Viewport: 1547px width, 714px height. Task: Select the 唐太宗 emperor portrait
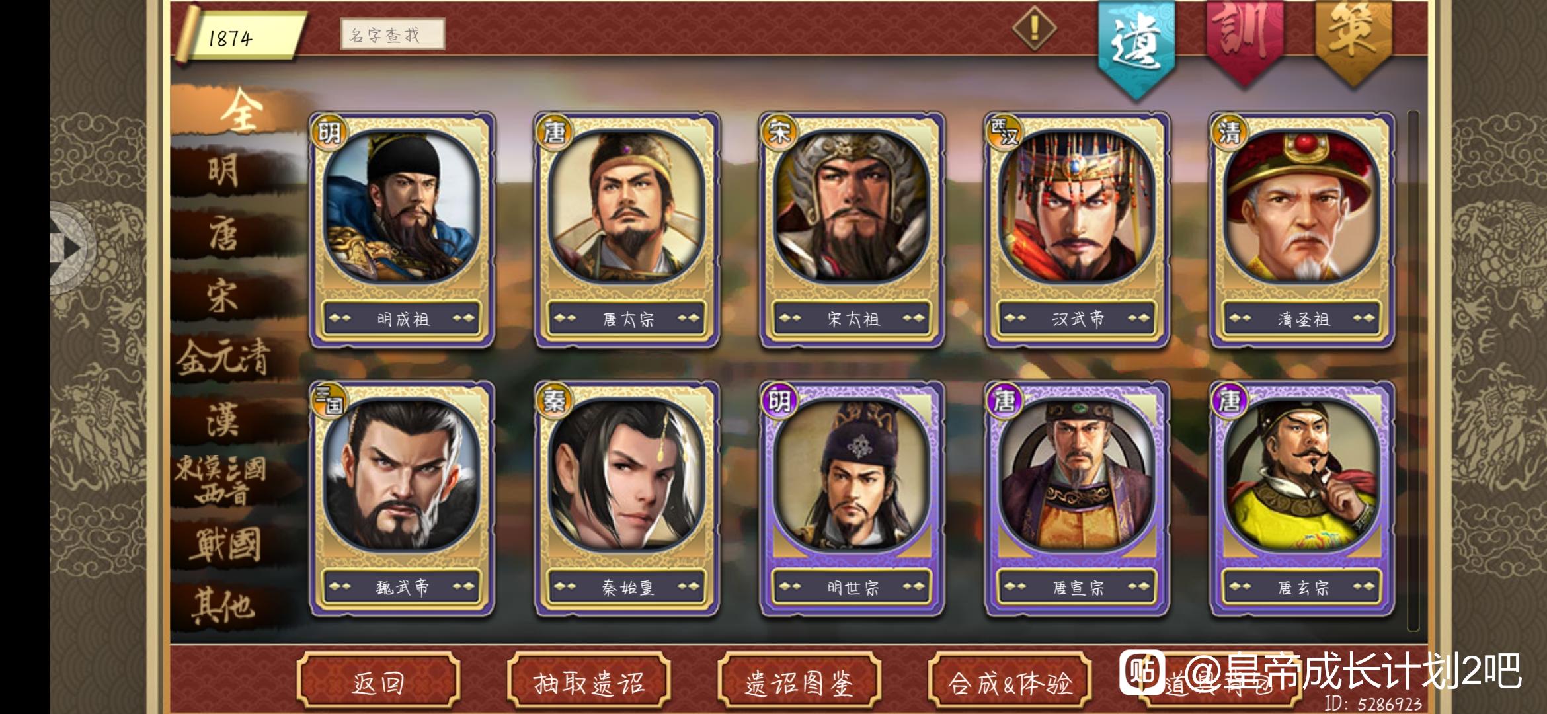point(627,229)
